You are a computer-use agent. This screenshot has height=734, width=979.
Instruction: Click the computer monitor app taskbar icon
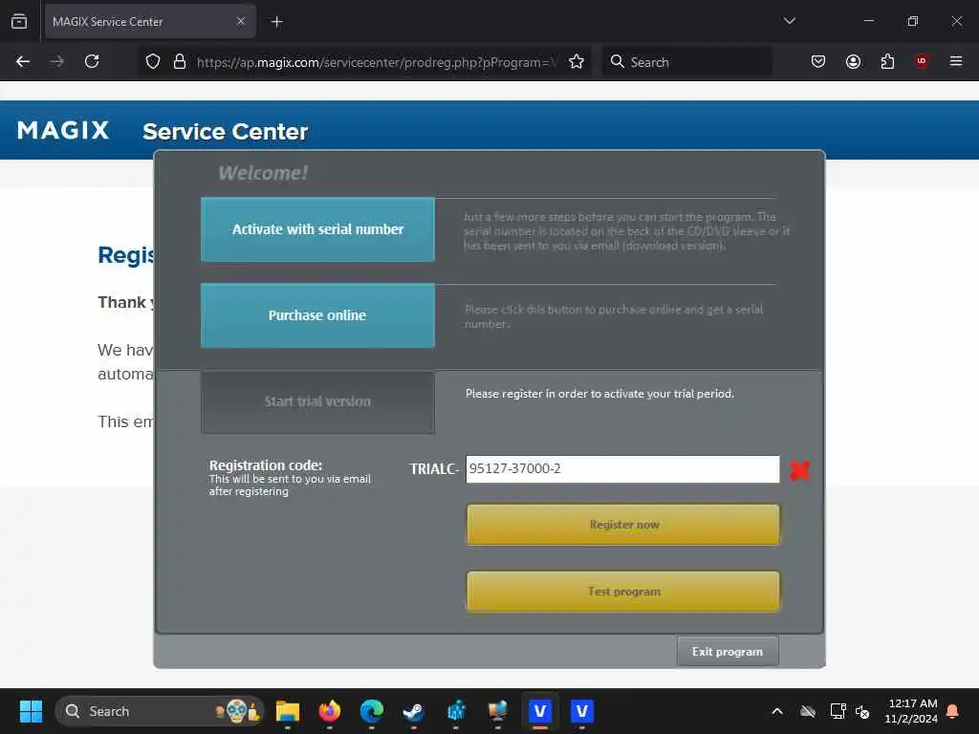coord(497,711)
